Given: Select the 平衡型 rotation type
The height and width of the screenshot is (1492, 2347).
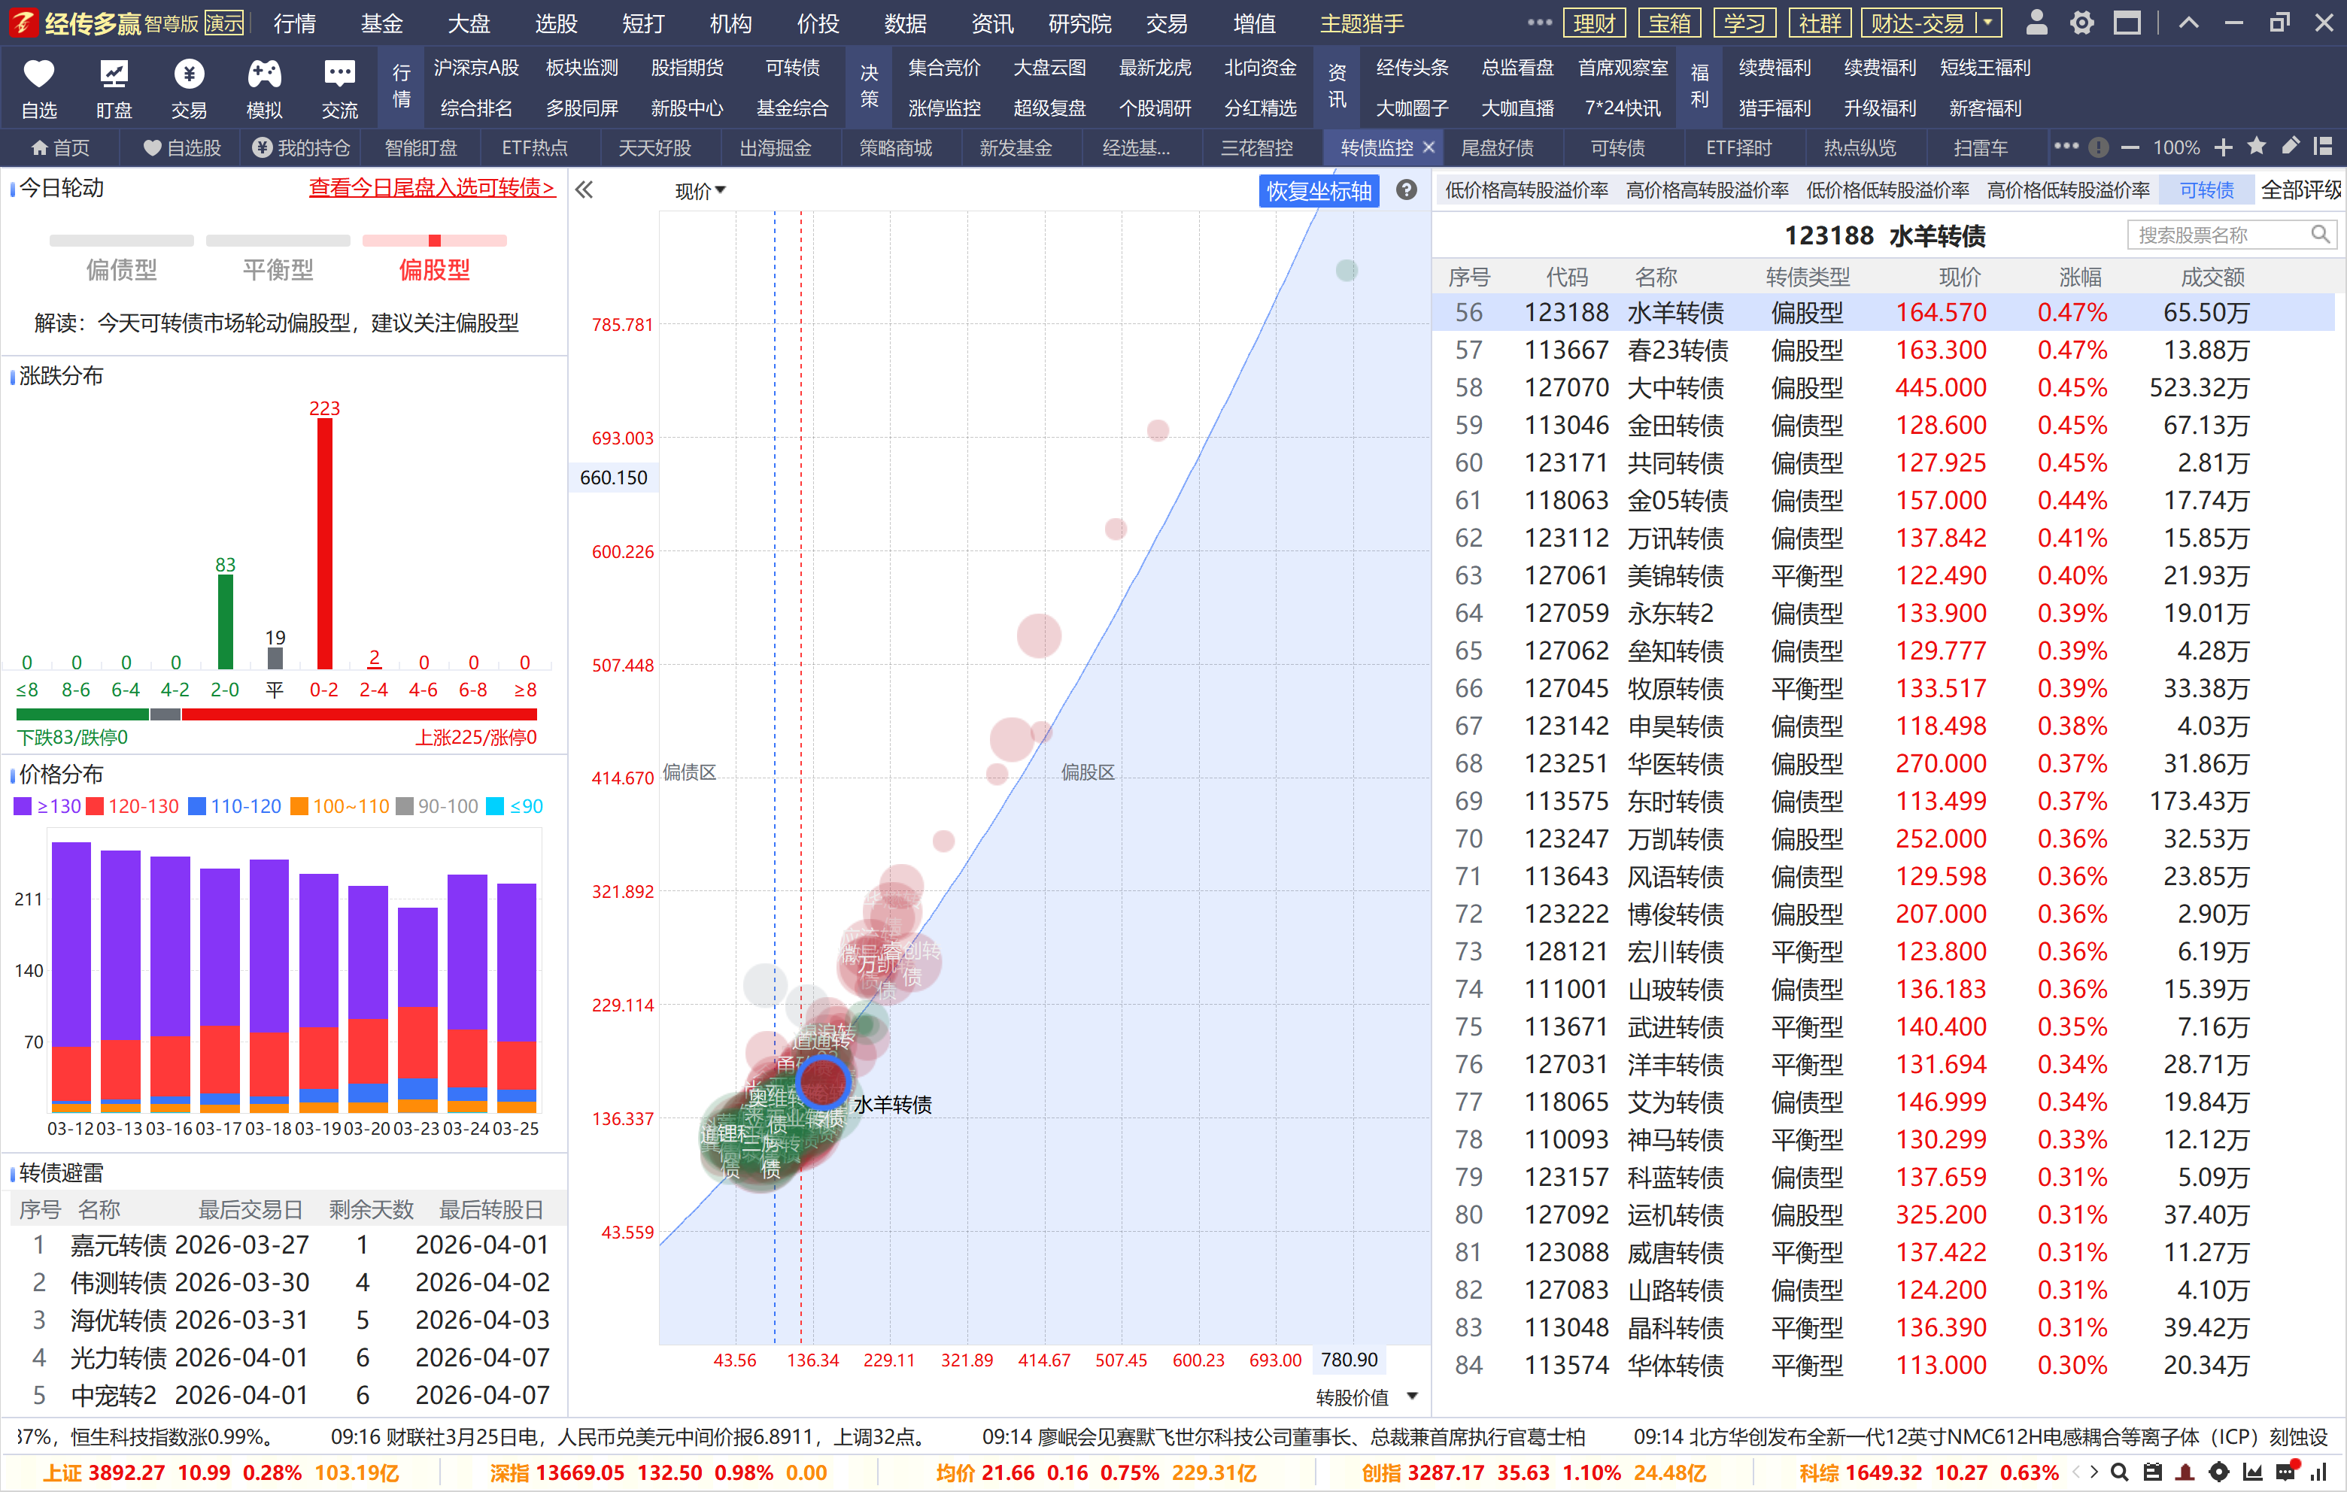Looking at the screenshot, I should pyautogui.click(x=278, y=269).
